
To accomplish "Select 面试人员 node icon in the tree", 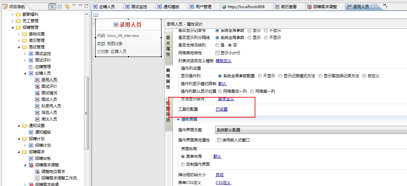I will point(37,99).
